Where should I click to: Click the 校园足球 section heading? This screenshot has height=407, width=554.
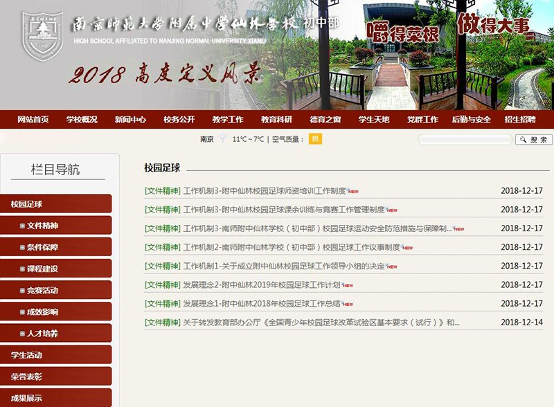[162, 168]
